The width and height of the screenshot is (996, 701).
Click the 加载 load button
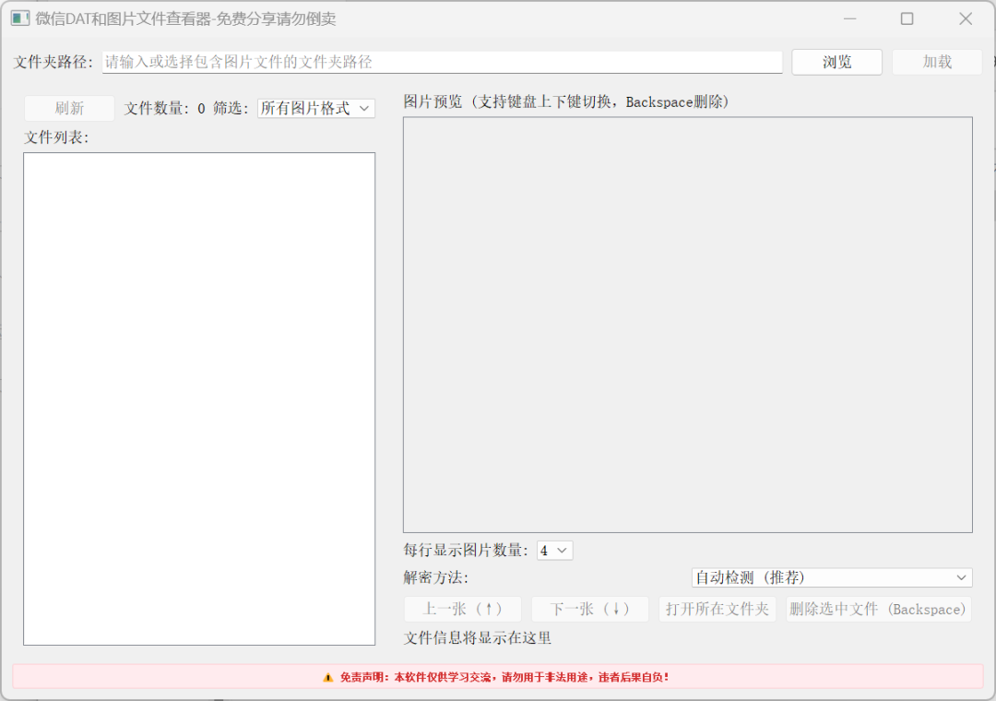(937, 62)
